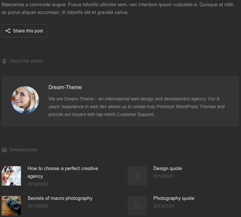The image size is (241, 217).
Task: Open the creative agency post thumbnail
Action: [11, 176]
